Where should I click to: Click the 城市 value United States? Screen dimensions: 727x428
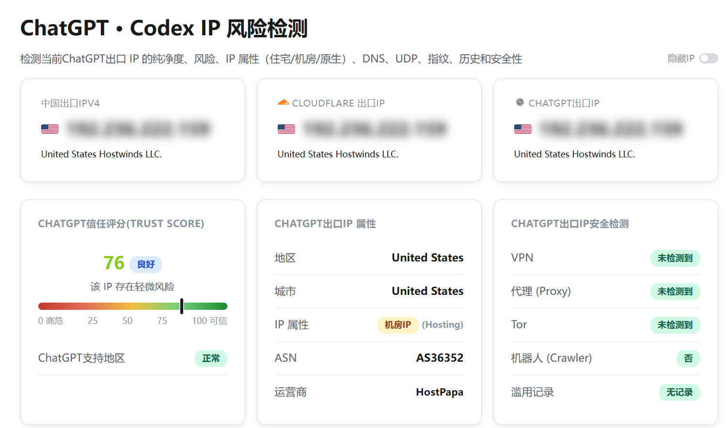pos(427,291)
